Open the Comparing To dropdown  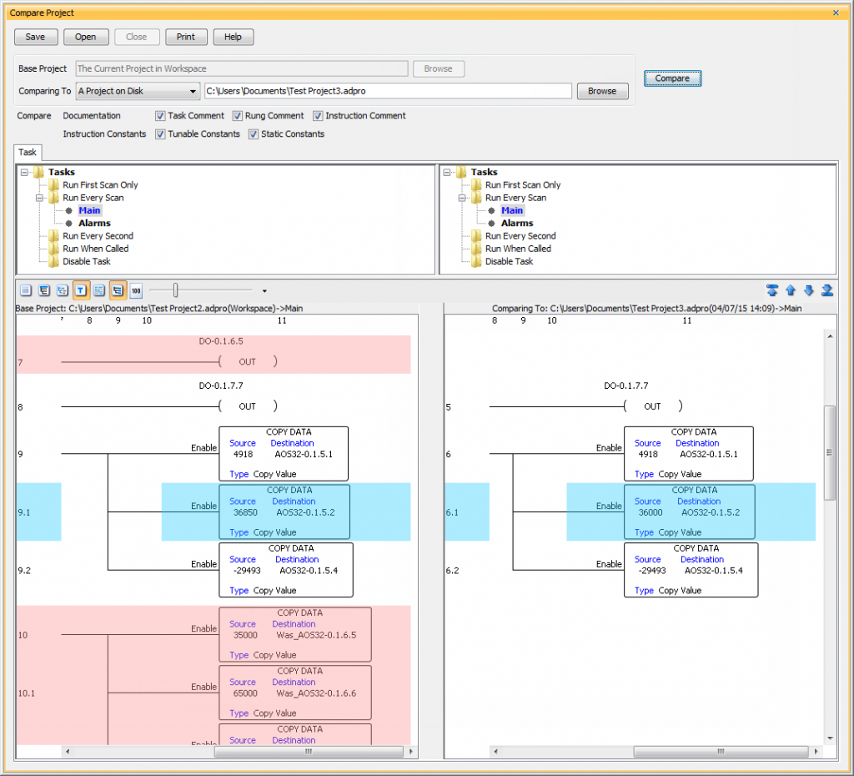tap(193, 91)
